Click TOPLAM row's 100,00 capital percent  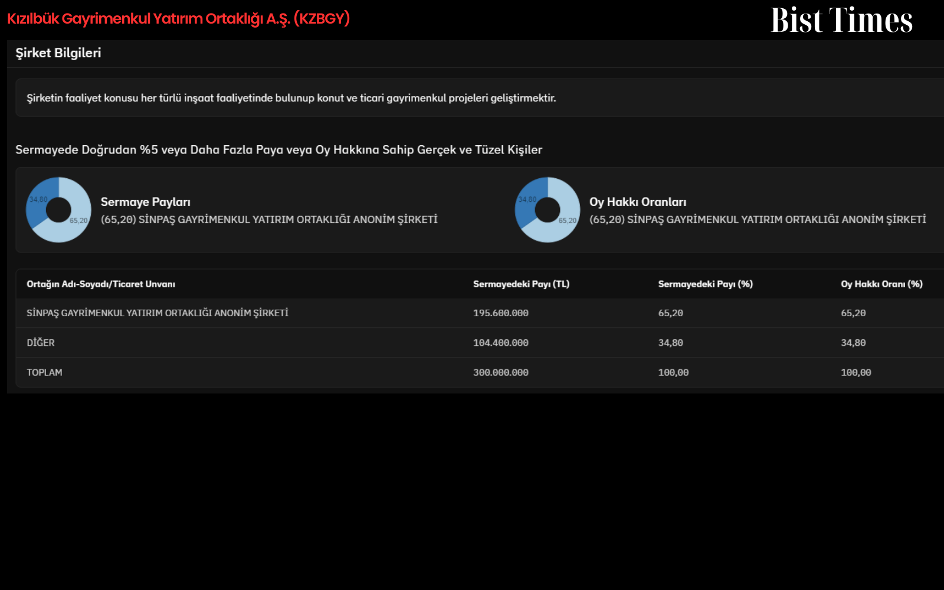click(673, 373)
